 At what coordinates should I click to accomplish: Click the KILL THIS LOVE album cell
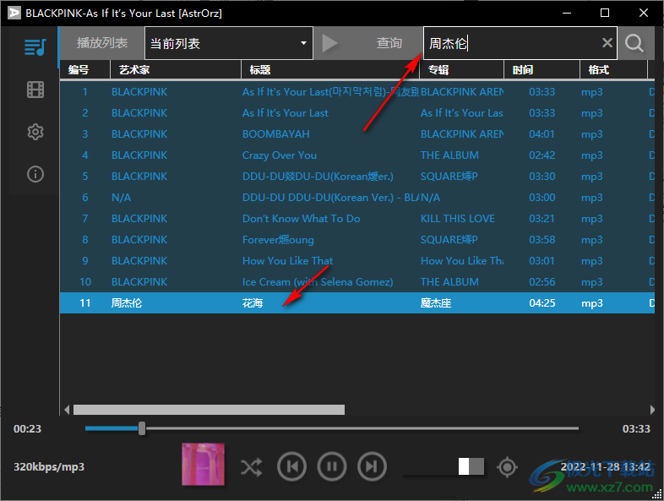(x=457, y=219)
